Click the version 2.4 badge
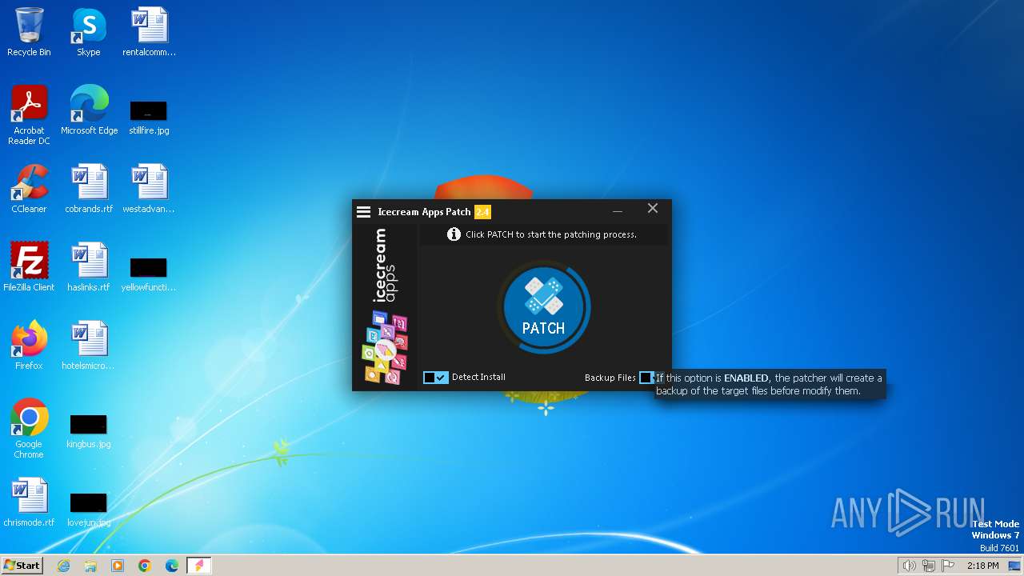 (x=482, y=212)
